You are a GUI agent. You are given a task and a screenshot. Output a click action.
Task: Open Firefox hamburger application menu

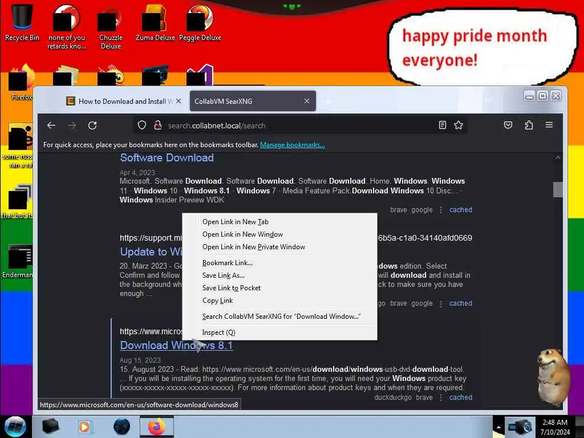click(549, 125)
